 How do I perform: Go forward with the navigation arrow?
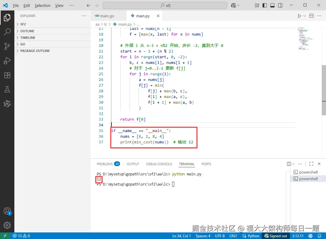(x=96, y=5)
